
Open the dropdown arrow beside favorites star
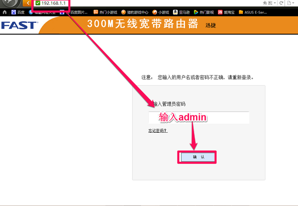click(x=275, y=3)
